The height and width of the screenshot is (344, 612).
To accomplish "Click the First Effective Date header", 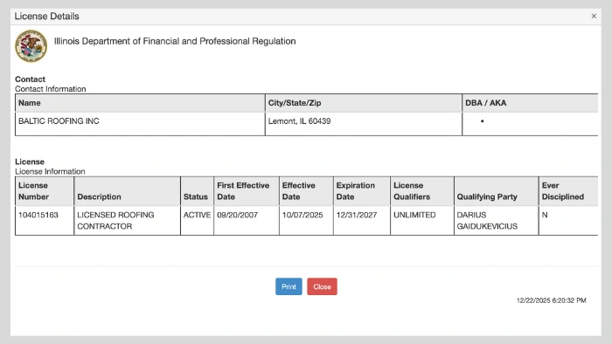I will tap(247, 191).
